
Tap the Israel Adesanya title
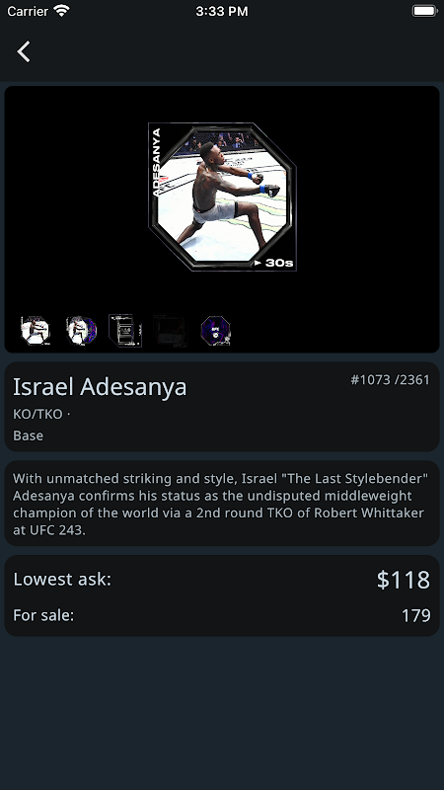pyautogui.click(x=100, y=387)
